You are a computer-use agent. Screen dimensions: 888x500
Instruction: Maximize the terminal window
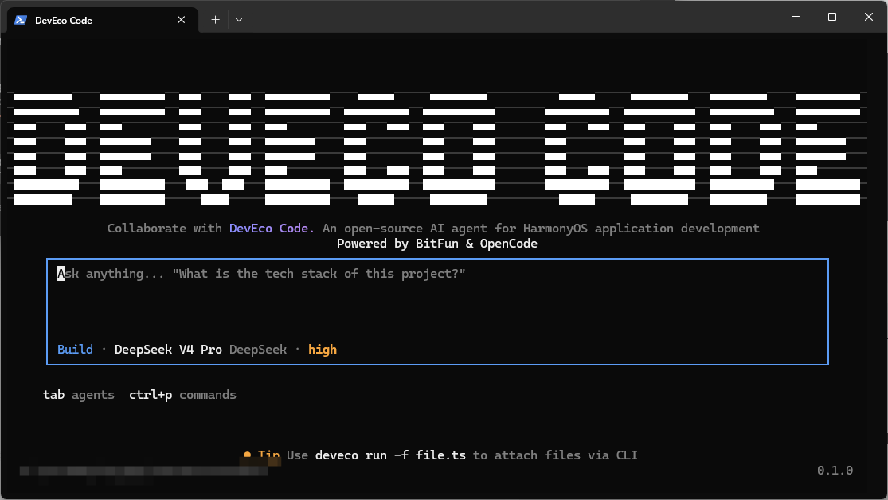click(832, 17)
